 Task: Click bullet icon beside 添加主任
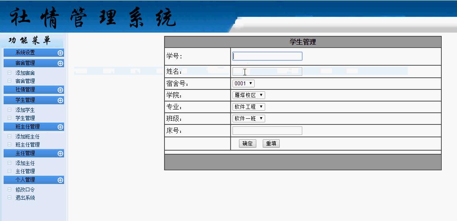tap(9, 163)
